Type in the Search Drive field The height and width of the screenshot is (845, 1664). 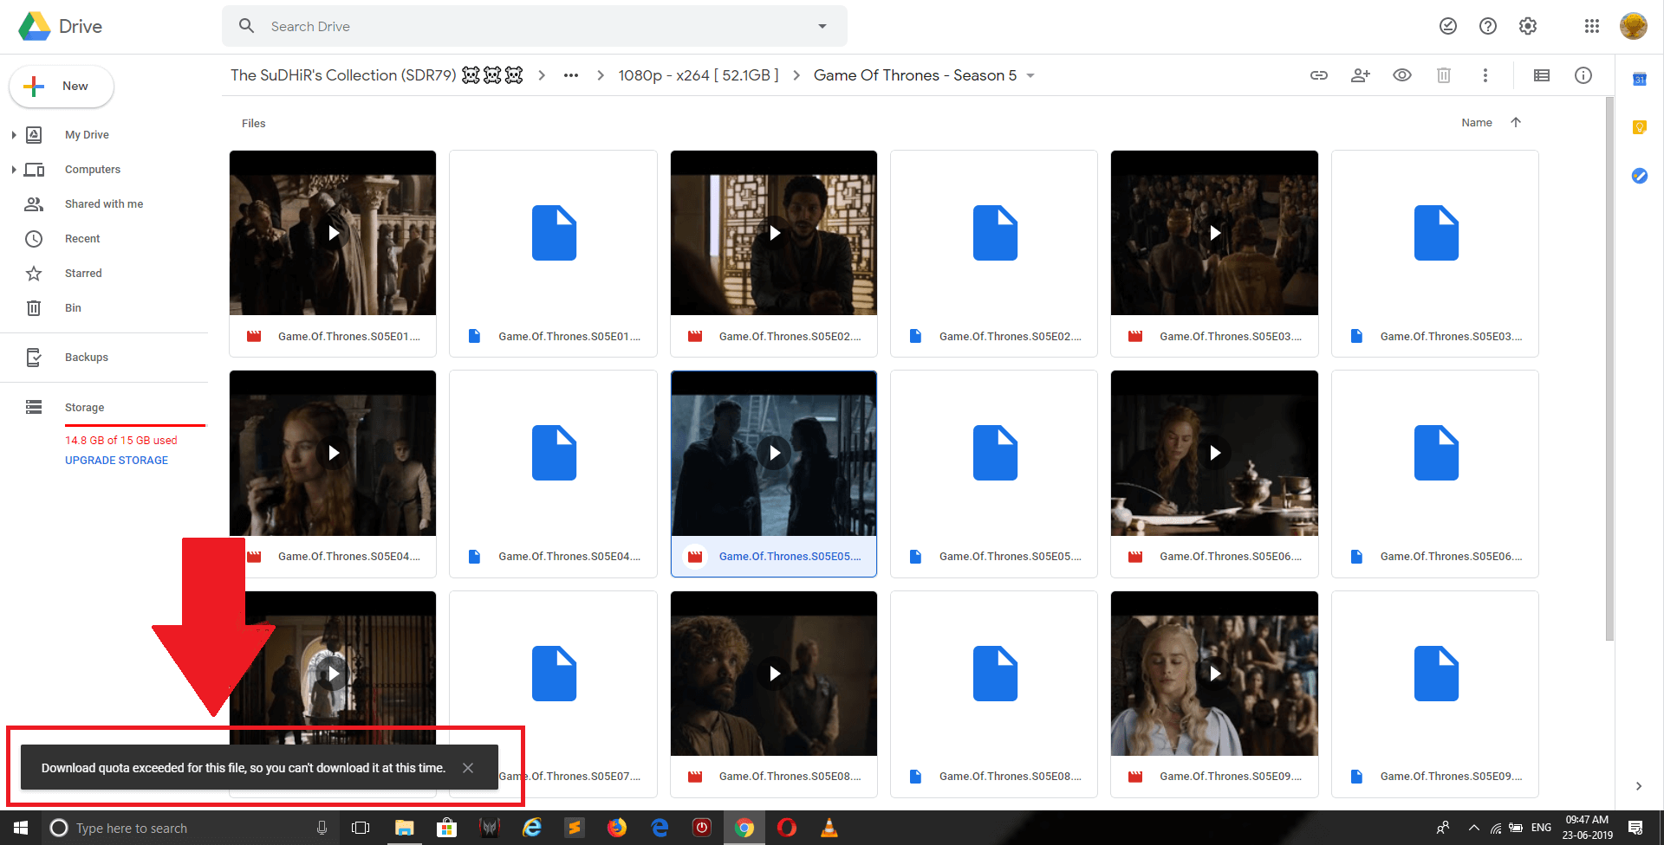click(x=535, y=26)
